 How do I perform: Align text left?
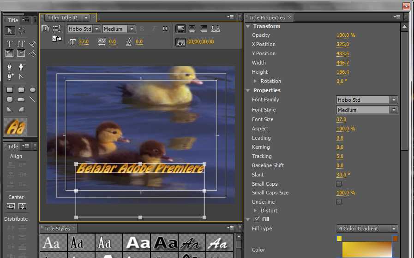(x=180, y=29)
